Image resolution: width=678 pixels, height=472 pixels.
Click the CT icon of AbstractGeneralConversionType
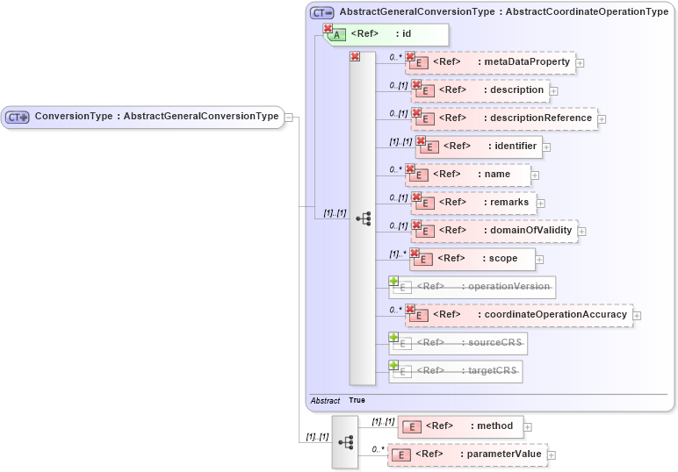[321, 12]
